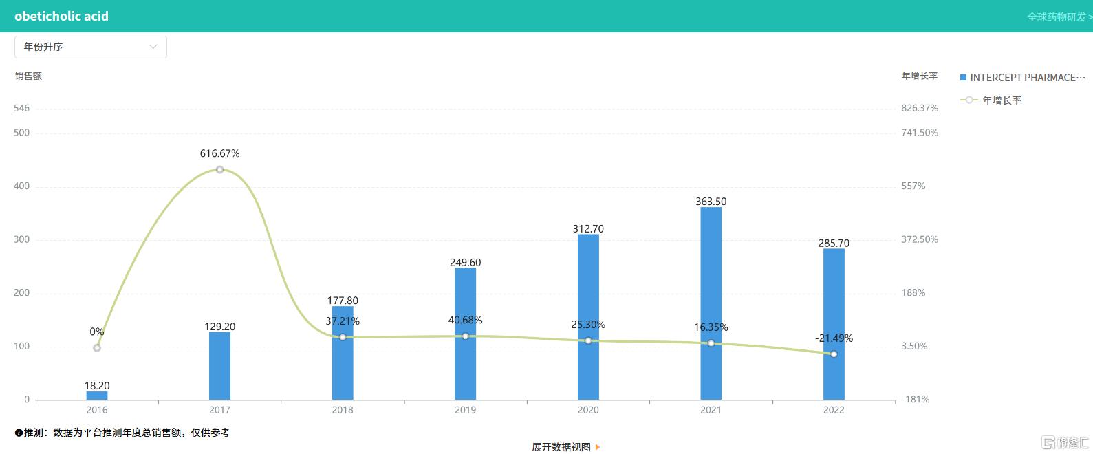This screenshot has height=454, width=1093.
Task: Click the 40.68% growth point marker
Action: (465, 336)
